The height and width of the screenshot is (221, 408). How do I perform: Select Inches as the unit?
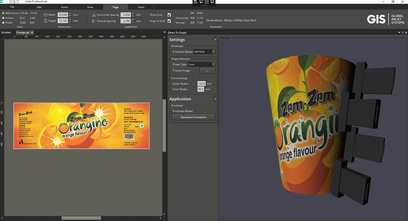point(3,18)
